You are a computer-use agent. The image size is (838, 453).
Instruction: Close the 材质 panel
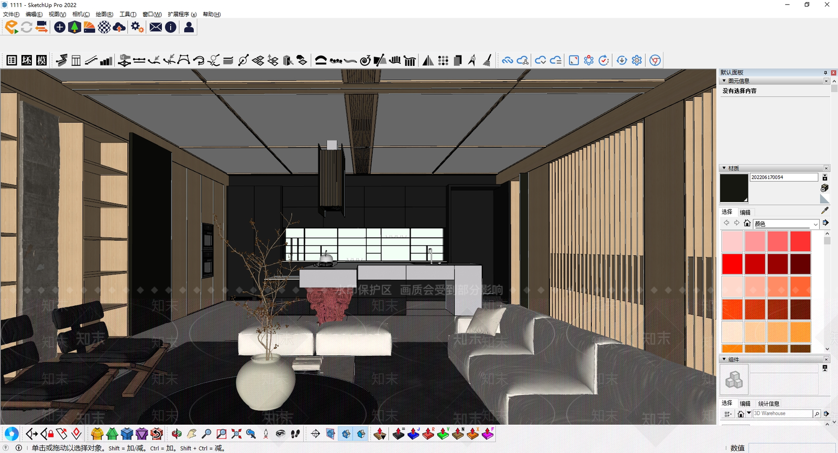coord(826,168)
